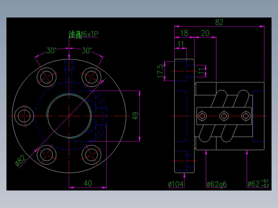
Task: Pick the 17.5 vertical dimension text
Action: pyautogui.click(x=160, y=71)
